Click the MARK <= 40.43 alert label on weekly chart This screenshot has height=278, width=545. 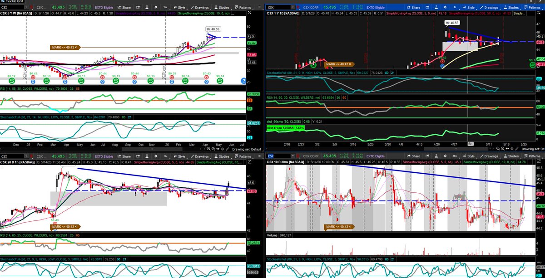coord(66,47)
